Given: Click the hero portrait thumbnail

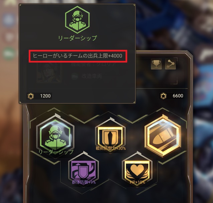Looking at the screenshot, I should (49, 72).
